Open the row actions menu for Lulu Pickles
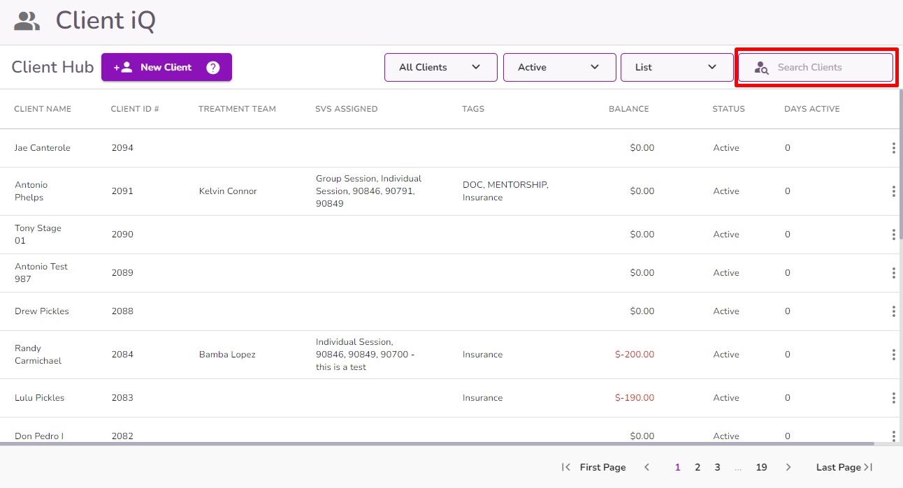This screenshot has width=903, height=488. (893, 397)
